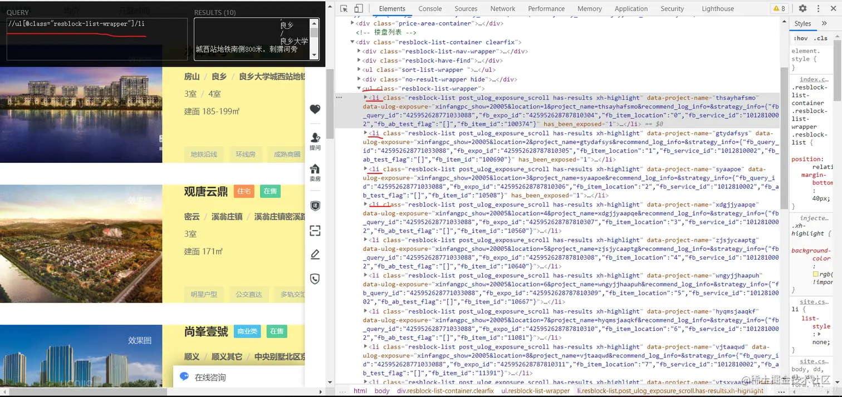Collapse the ul.resblock-list-wrapper node
The image size is (842, 397).
point(359,88)
